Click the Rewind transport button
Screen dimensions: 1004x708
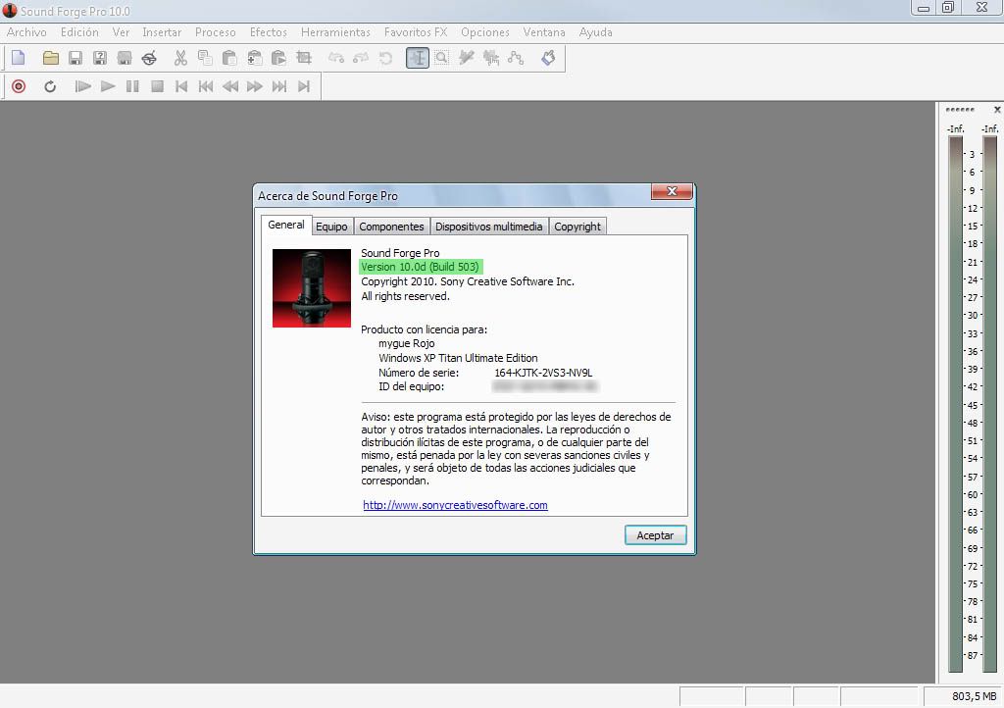230,86
